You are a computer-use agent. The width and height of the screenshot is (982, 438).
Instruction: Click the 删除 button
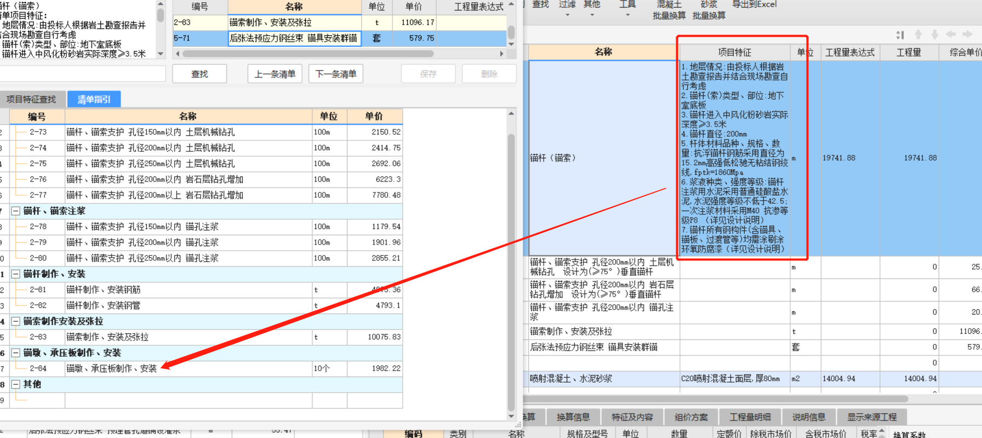489,74
